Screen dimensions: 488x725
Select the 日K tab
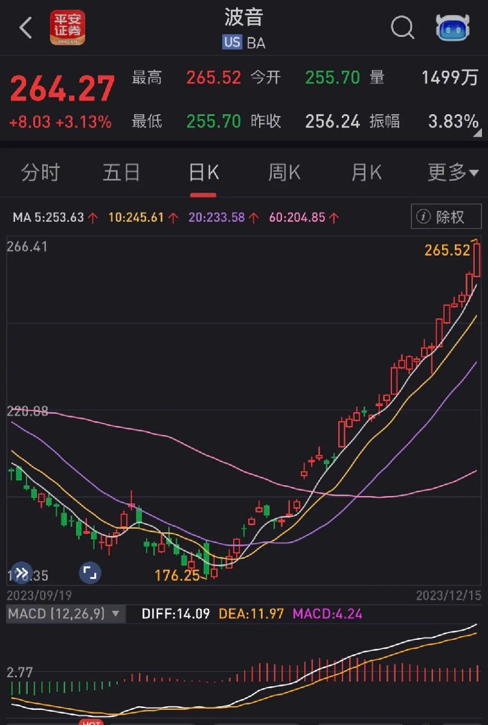pyautogui.click(x=204, y=173)
